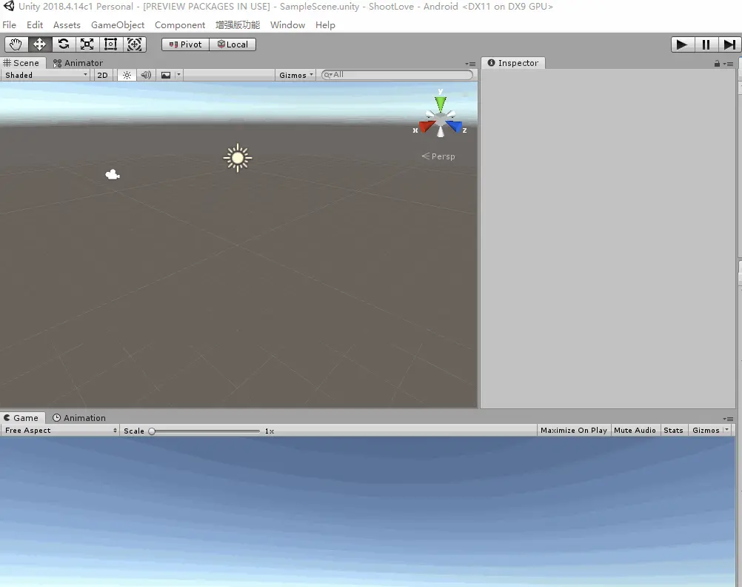Open scene effects dropdown arrow
The width and height of the screenshot is (742, 587).
click(x=178, y=75)
